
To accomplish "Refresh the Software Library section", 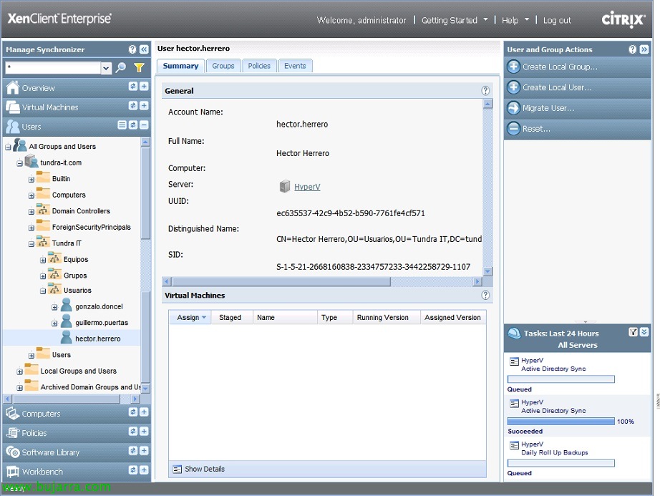I will 133,451.
